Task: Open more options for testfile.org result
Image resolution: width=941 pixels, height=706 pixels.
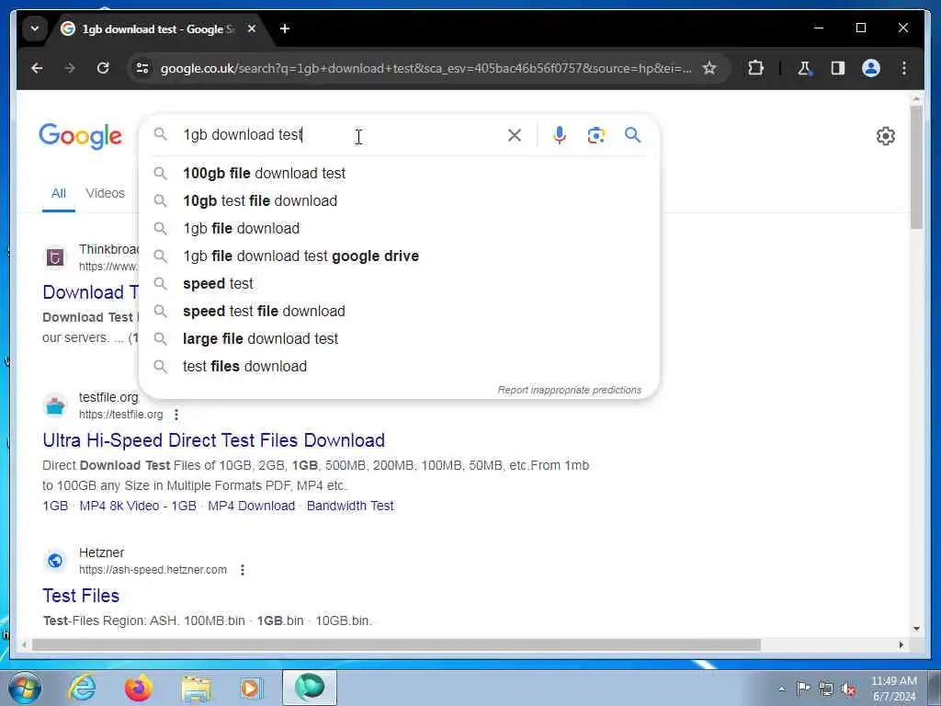Action: click(176, 415)
